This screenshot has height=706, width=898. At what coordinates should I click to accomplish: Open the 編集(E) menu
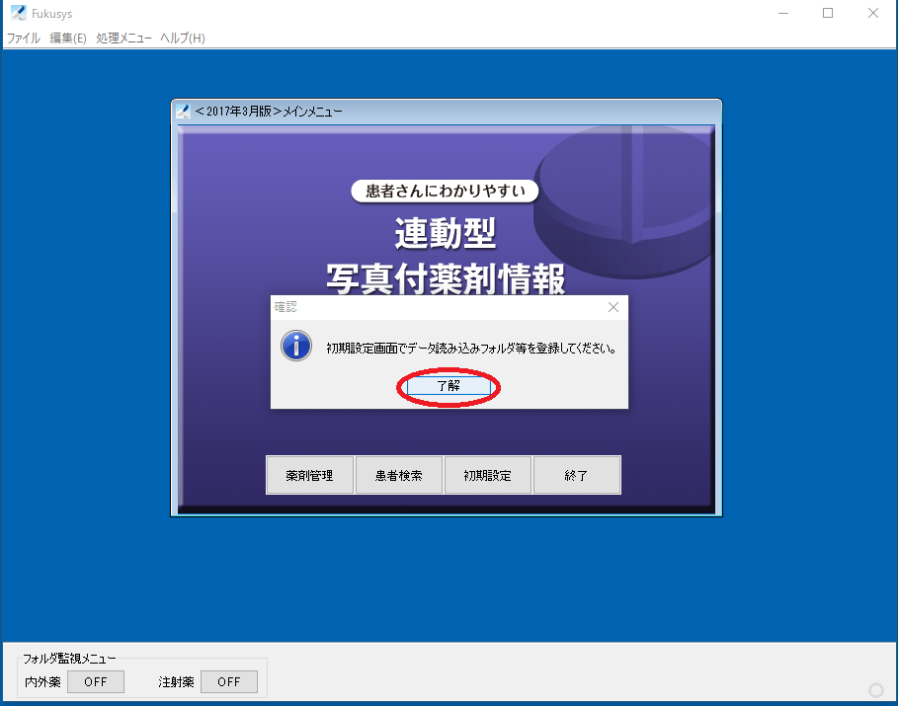[67, 39]
